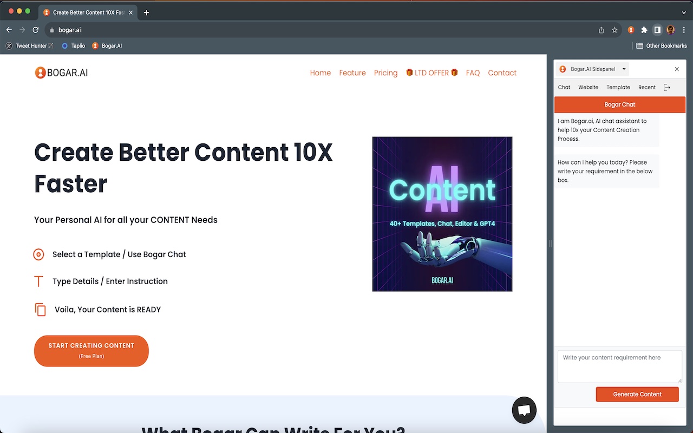Click the Create Better Content 10X Faster heading

[x=184, y=168]
